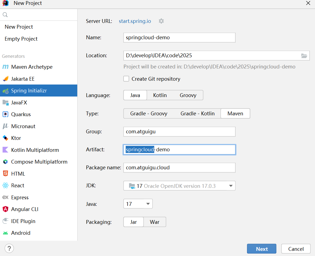Click the generator search box

pyautogui.click(x=39, y=14)
